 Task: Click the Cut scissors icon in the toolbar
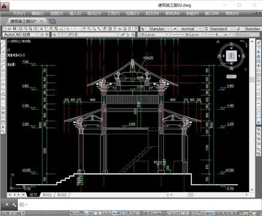pos(41,29)
